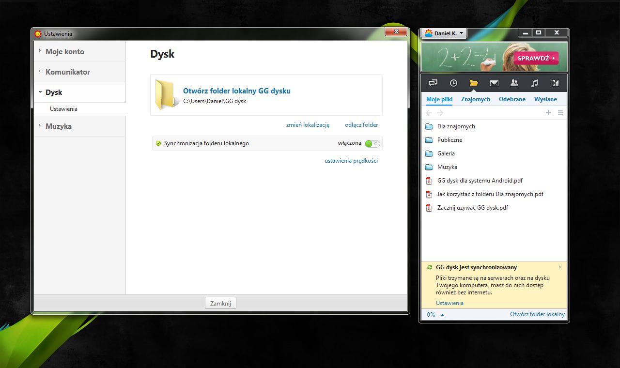This screenshot has height=368, width=620.
Task: Open the music note icon
Action: (535, 83)
